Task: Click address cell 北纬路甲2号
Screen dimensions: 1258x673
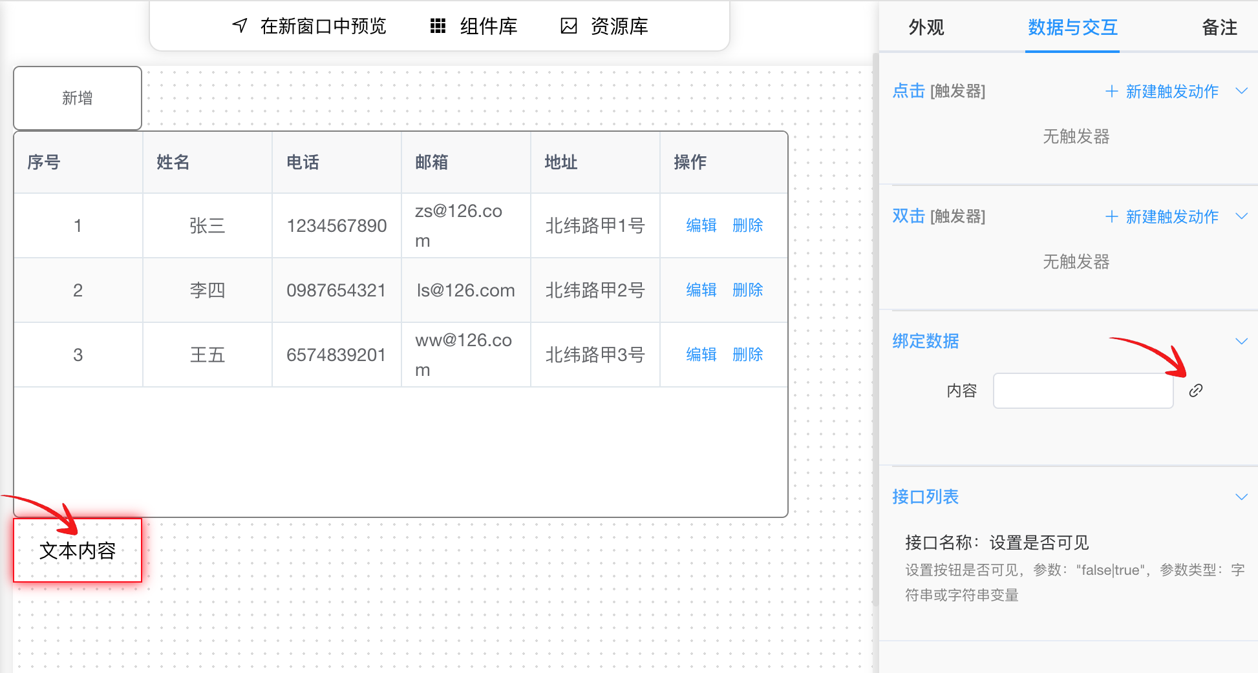Action: click(x=595, y=290)
